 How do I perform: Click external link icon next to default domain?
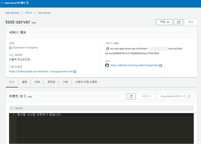75,71
